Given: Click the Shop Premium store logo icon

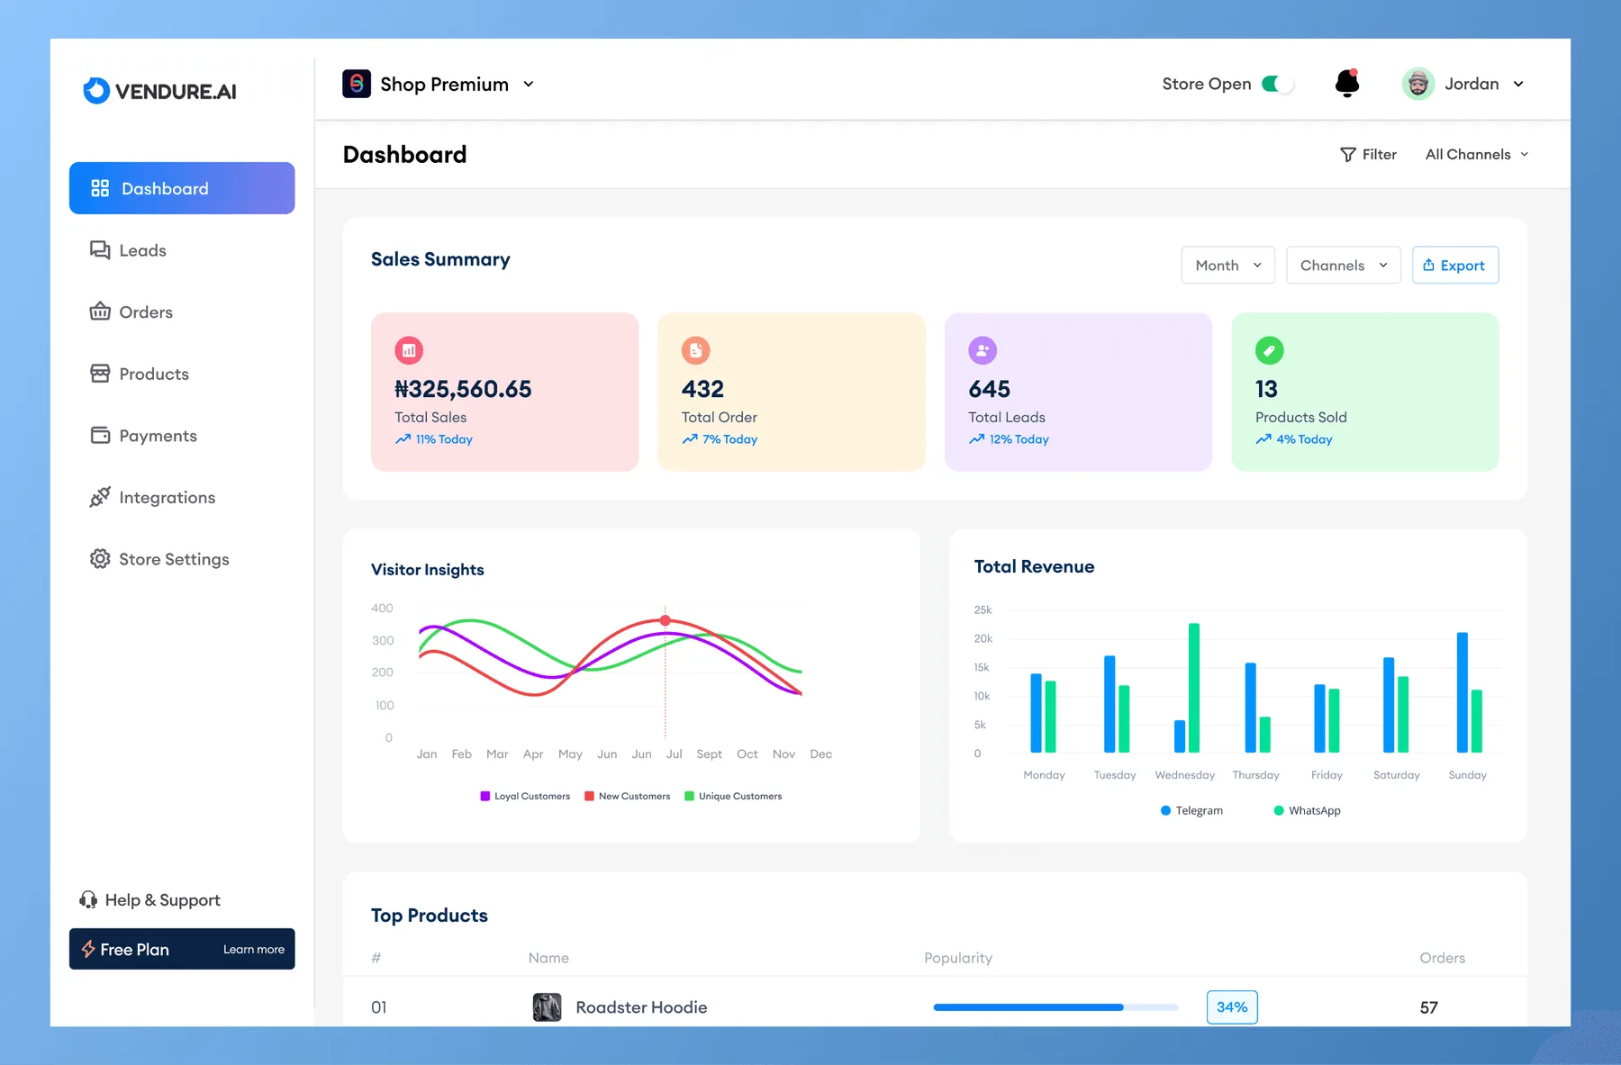Looking at the screenshot, I should 357,84.
